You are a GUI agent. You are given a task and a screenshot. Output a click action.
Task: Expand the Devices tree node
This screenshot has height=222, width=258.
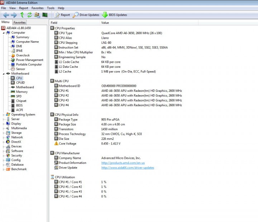(4, 147)
